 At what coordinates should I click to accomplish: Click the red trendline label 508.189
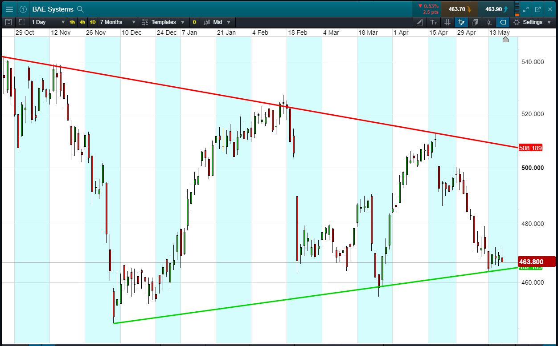[x=530, y=148]
